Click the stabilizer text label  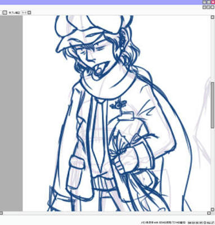point(14,12)
